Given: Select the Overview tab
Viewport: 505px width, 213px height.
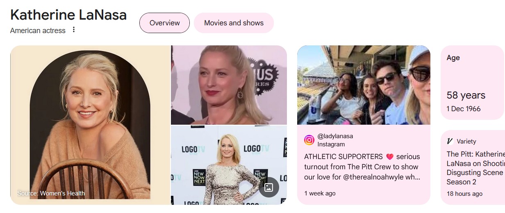Looking at the screenshot, I should coord(164,23).
